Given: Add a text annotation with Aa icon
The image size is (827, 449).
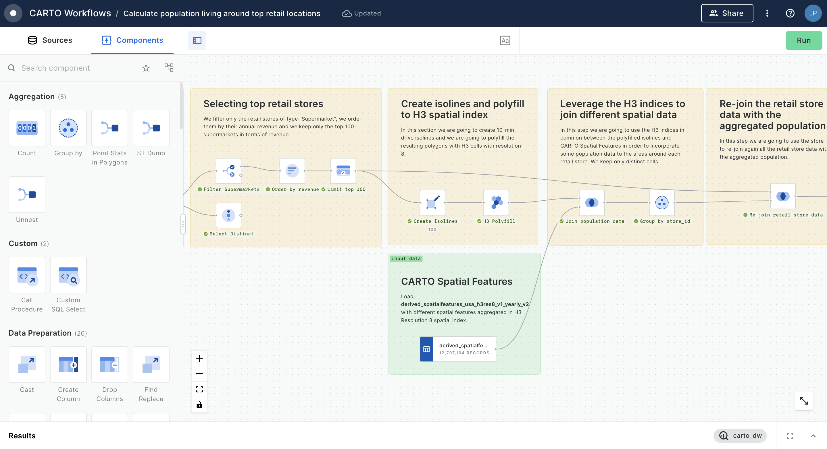Looking at the screenshot, I should click(505, 40).
